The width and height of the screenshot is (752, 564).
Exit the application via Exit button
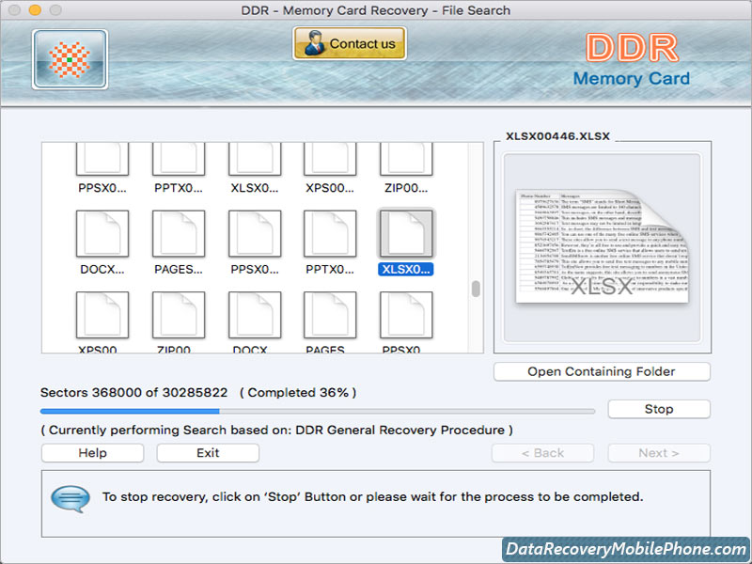point(207,453)
